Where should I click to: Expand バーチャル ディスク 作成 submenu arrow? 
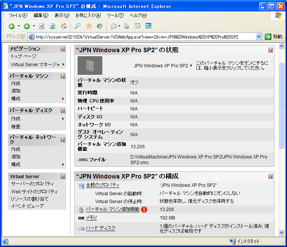point(63,119)
